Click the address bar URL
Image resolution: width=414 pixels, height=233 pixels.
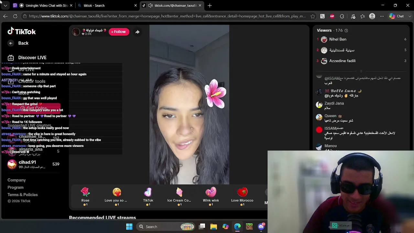click(x=167, y=16)
